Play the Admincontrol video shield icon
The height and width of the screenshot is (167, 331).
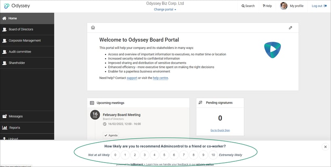point(272,50)
